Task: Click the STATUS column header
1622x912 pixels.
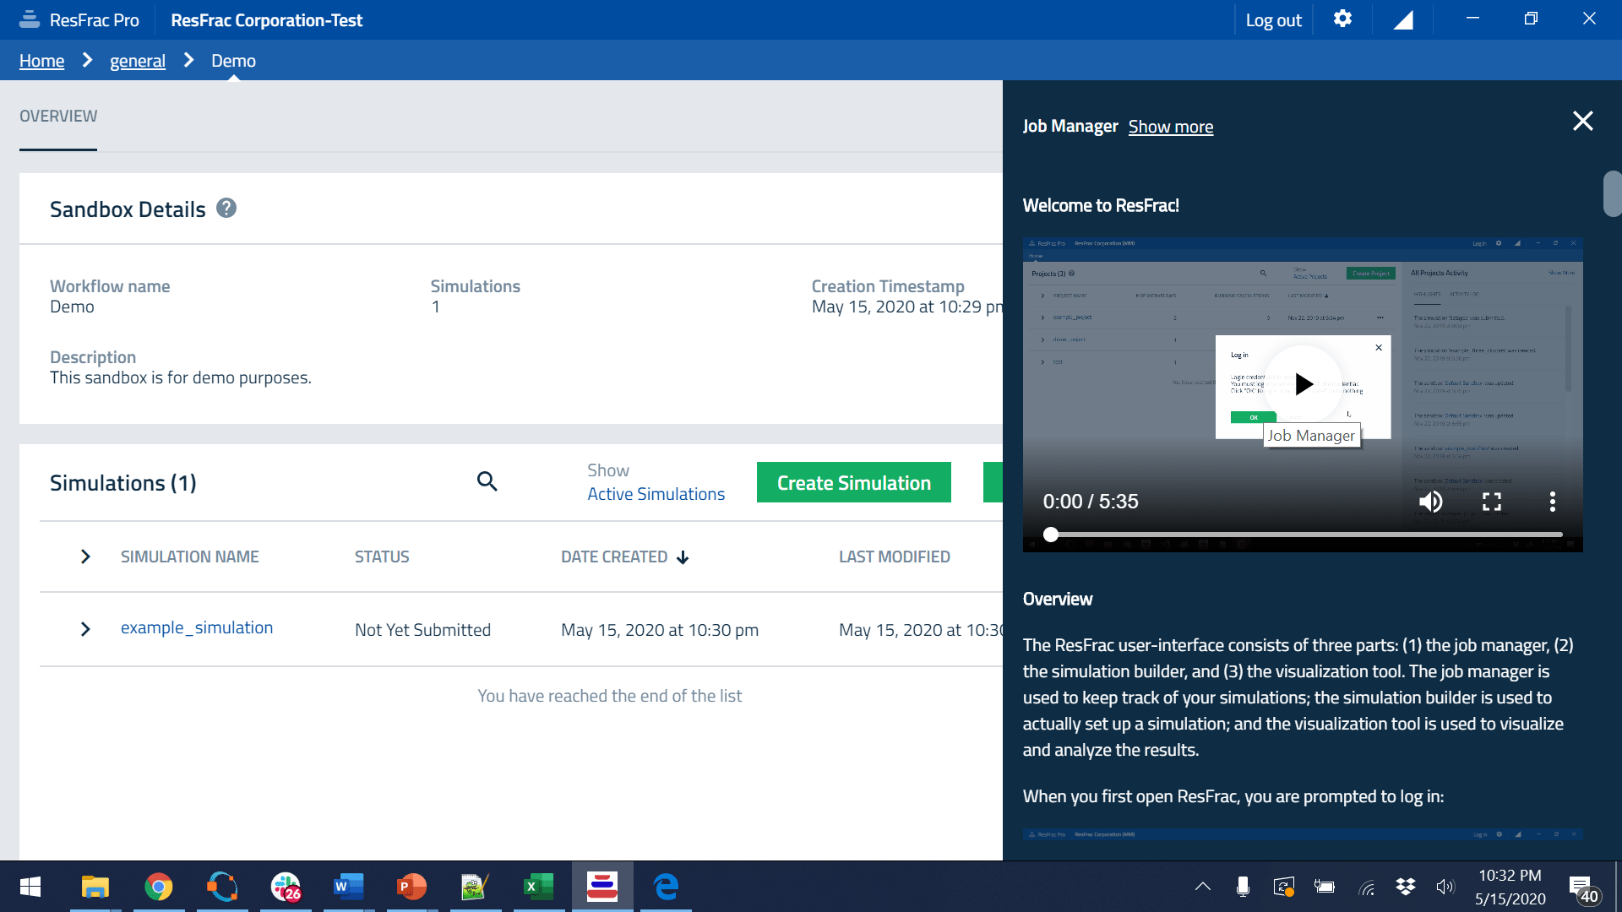Action: tap(382, 556)
